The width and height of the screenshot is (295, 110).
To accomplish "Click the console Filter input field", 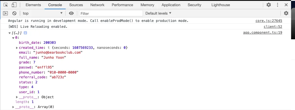I will pos(111,13).
